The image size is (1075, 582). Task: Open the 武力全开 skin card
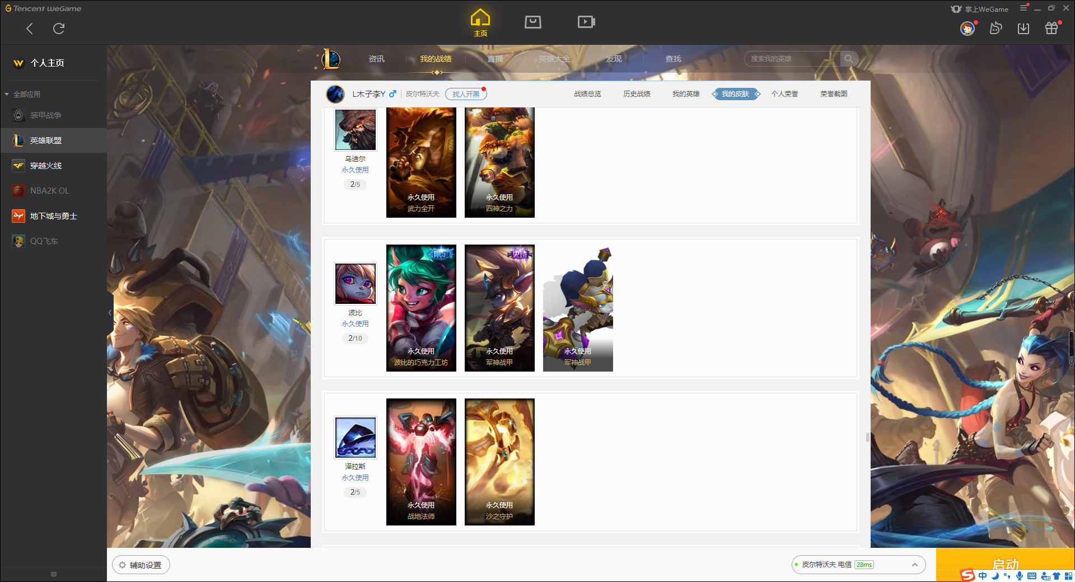(x=421, y=162)
